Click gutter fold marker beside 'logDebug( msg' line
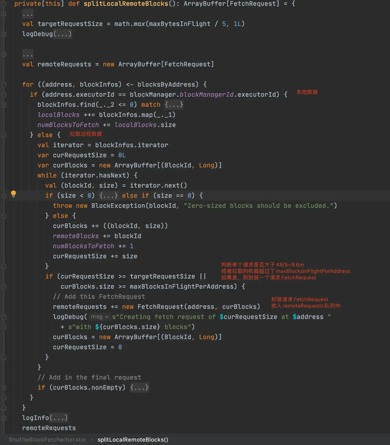390x445 pixels. point(4,317)
